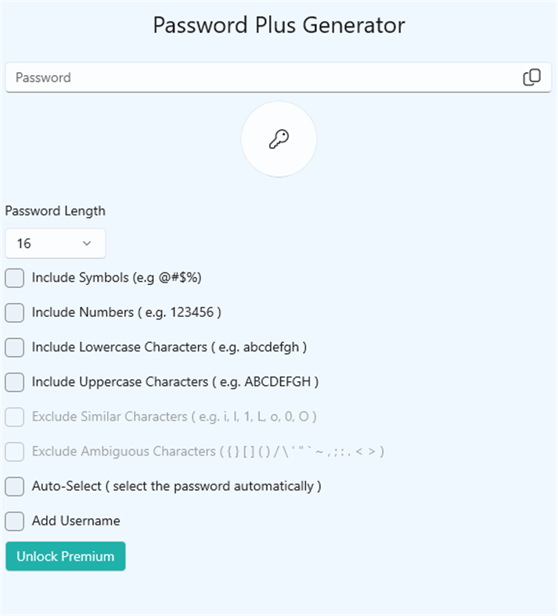Click the "Include Numbers ( e.g. 123456 )" label text
The image size is (558, 616).
127,312
